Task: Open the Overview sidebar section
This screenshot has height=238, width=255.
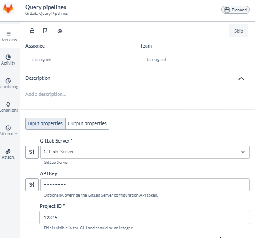Action: (x=8, y=37)
